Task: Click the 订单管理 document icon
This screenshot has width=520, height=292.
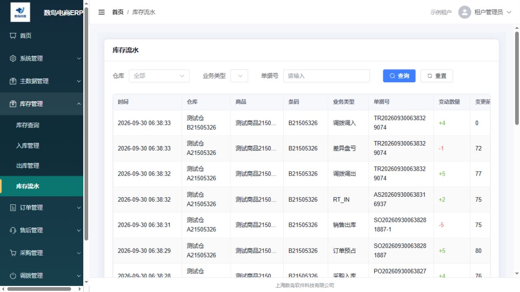Action: [x=13, y=208]
